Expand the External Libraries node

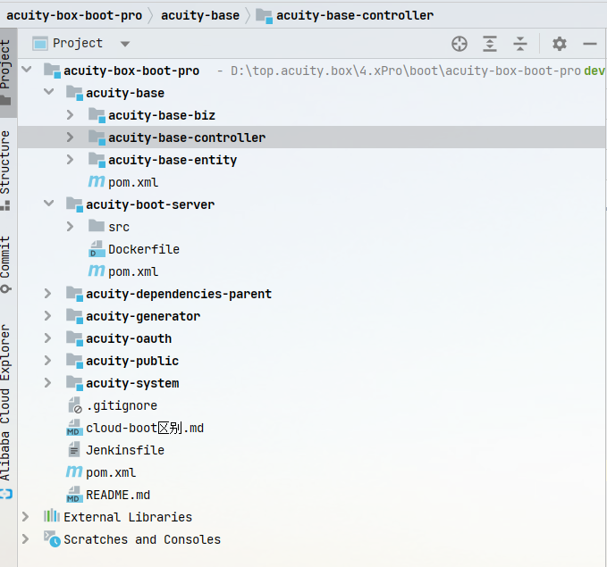26,517
